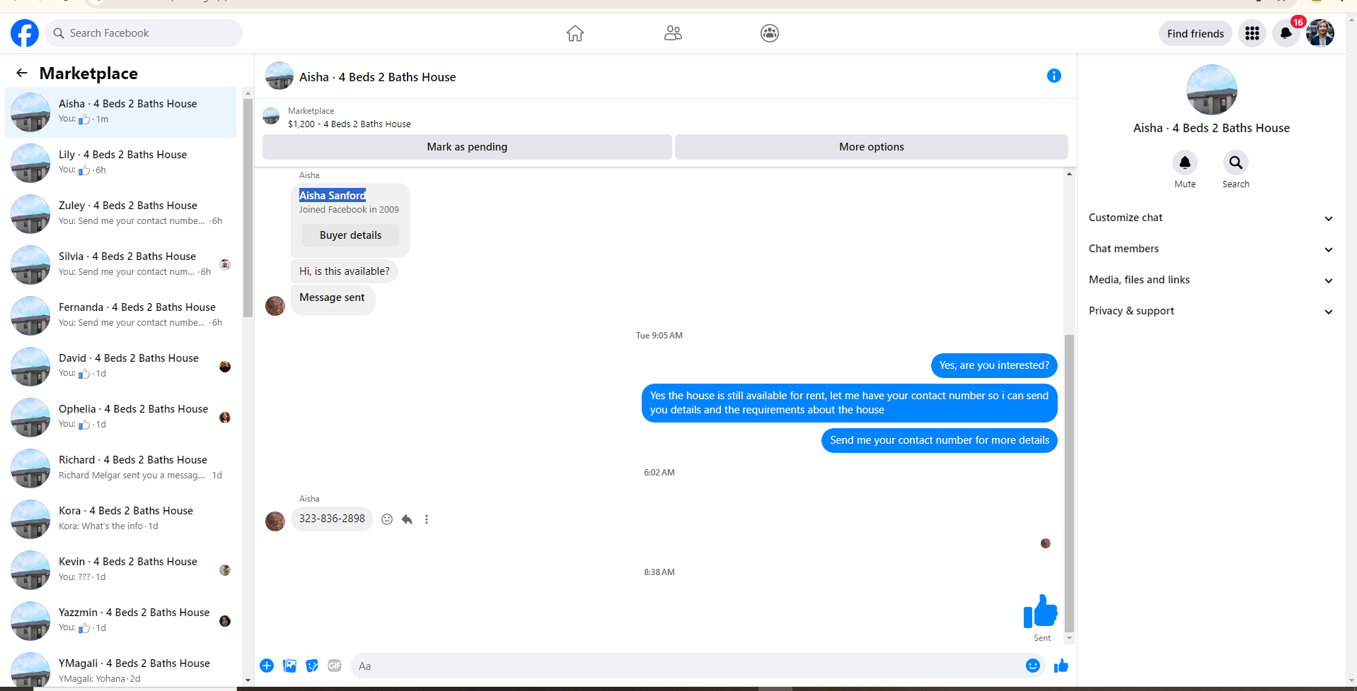1357x691 pixels.
Task: Open David conversation in list
Action: coord(121,367)
